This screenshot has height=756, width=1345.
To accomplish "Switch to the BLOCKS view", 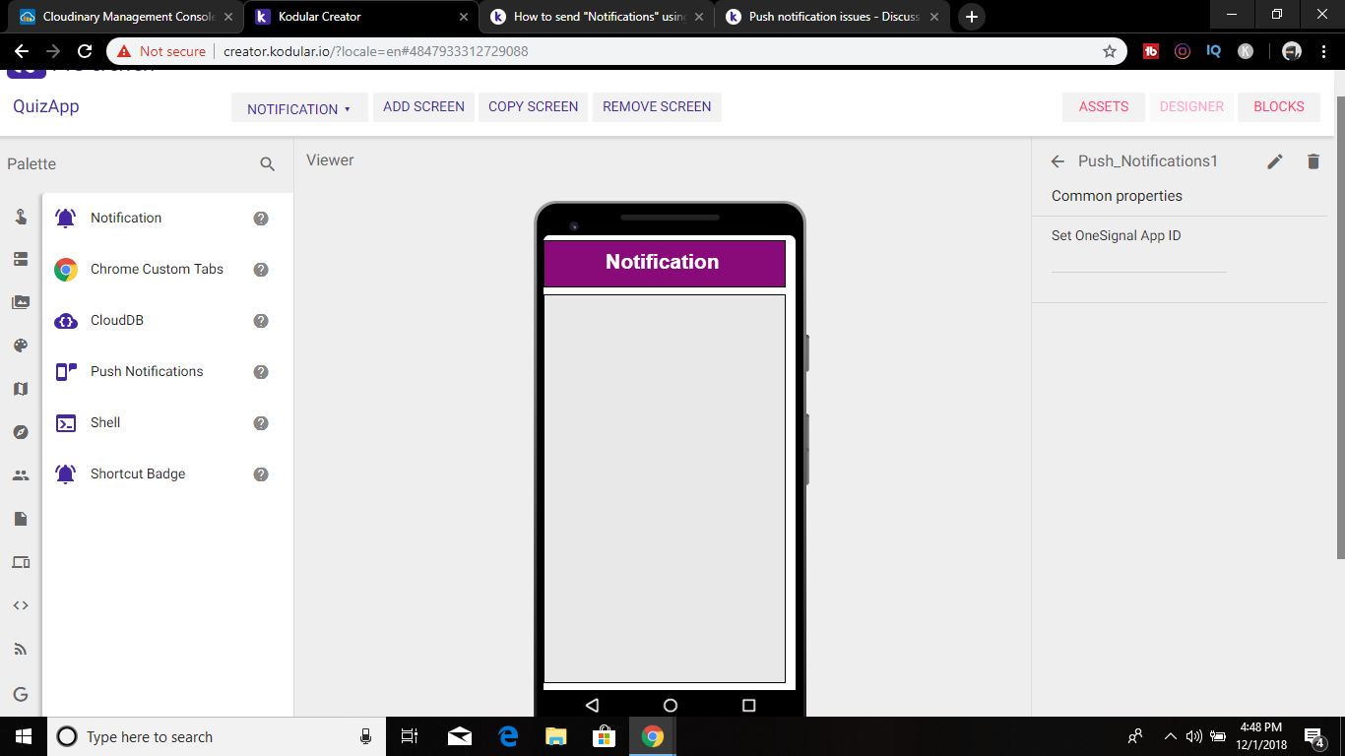I will point(1279,107).
